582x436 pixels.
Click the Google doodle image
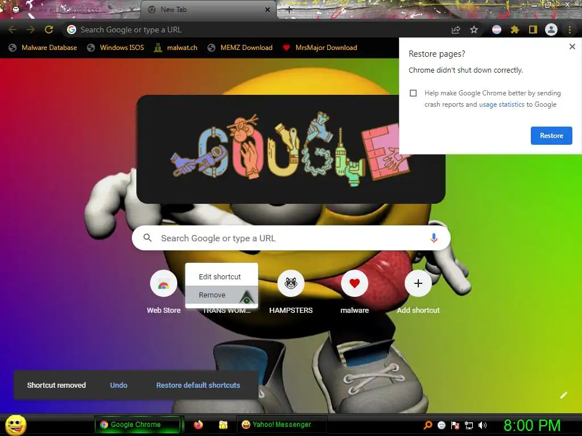(290, 149)
